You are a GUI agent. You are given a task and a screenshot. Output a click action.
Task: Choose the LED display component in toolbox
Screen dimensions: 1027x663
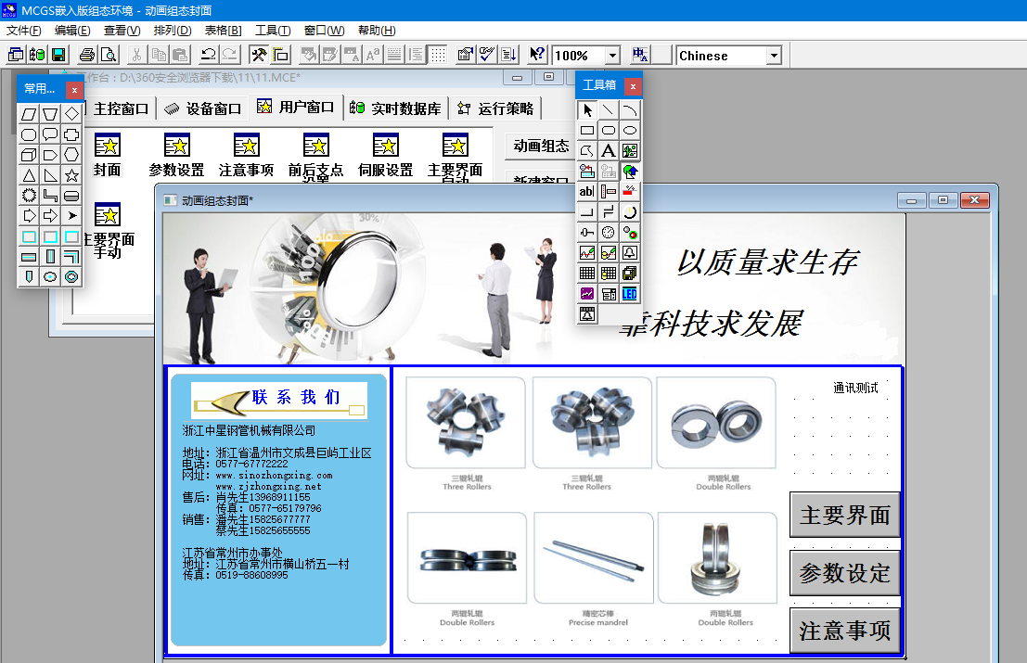click(x=630, y=294)
